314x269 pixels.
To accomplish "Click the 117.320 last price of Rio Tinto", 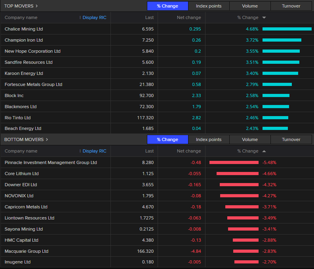I will 145,118.
